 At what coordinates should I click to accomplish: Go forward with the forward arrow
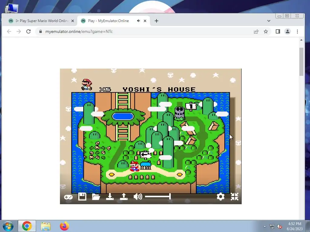(19, 31)
